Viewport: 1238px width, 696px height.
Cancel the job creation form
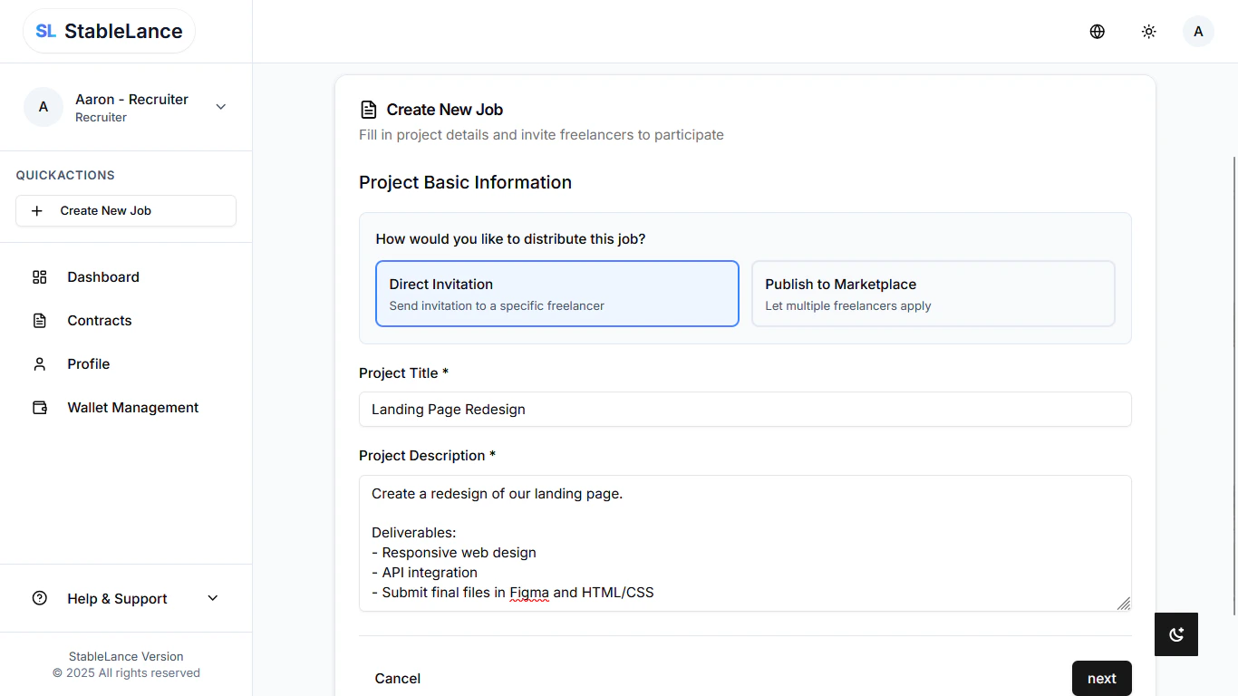(397, 678)
